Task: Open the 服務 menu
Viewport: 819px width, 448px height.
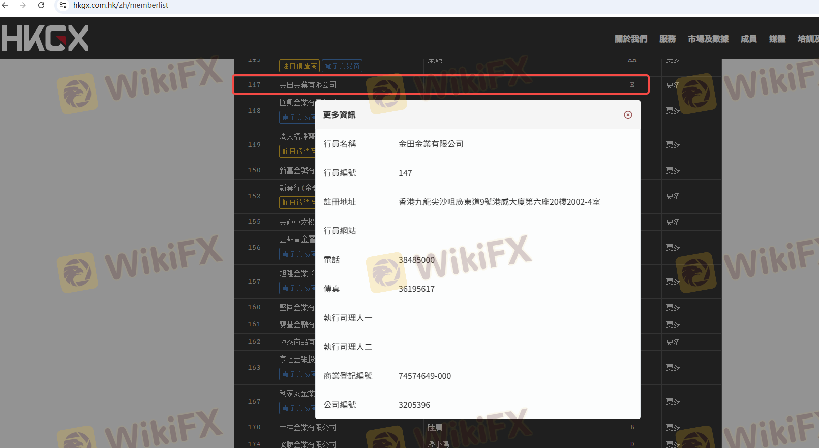Action: (x=667, y=39)
